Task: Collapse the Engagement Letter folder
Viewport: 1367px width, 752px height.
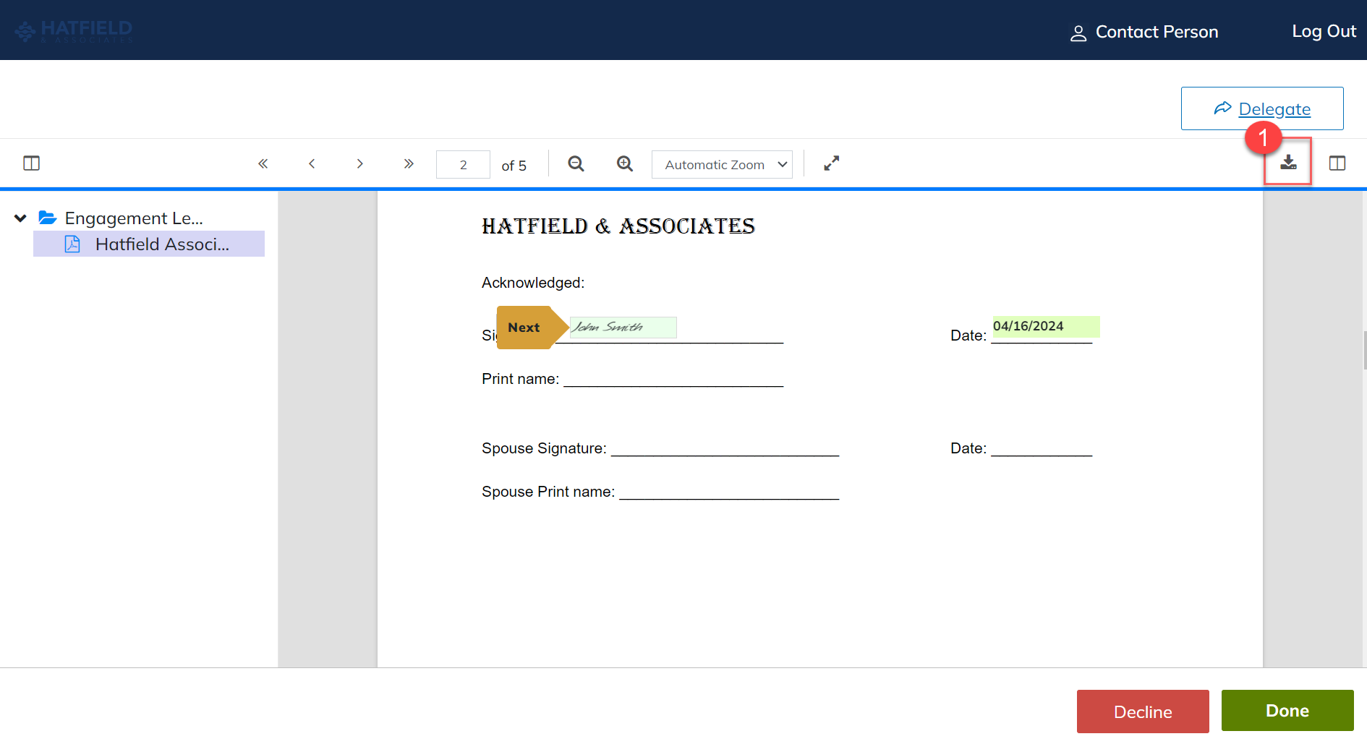Action: pos(20,218)
